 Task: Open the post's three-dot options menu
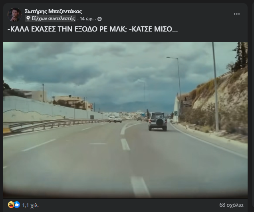[237, 14]
